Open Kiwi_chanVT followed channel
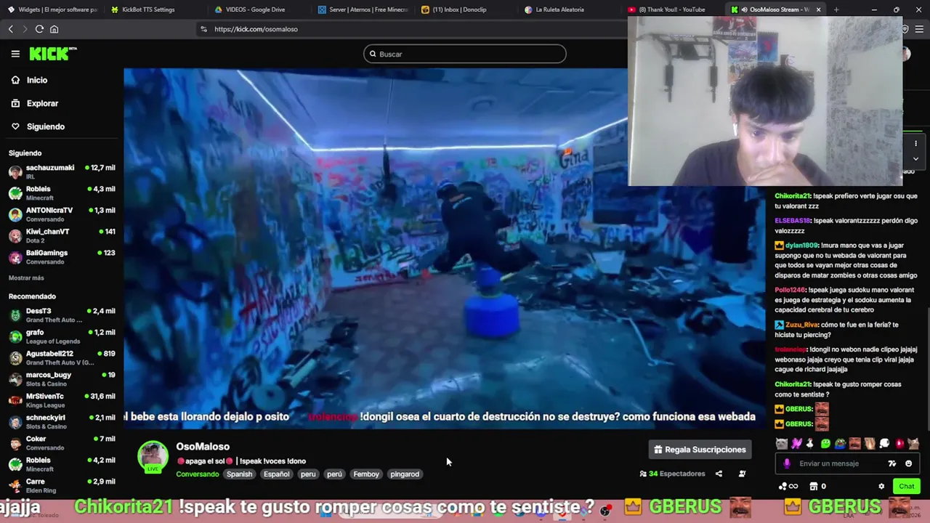930x523 pixels. tap(62, 235)
